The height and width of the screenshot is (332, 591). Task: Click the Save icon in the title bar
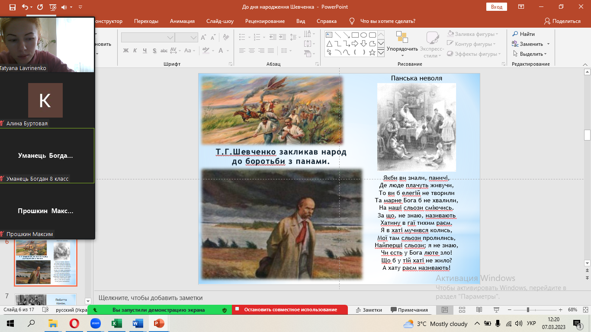pyautogui.click(x=12, y=7)
